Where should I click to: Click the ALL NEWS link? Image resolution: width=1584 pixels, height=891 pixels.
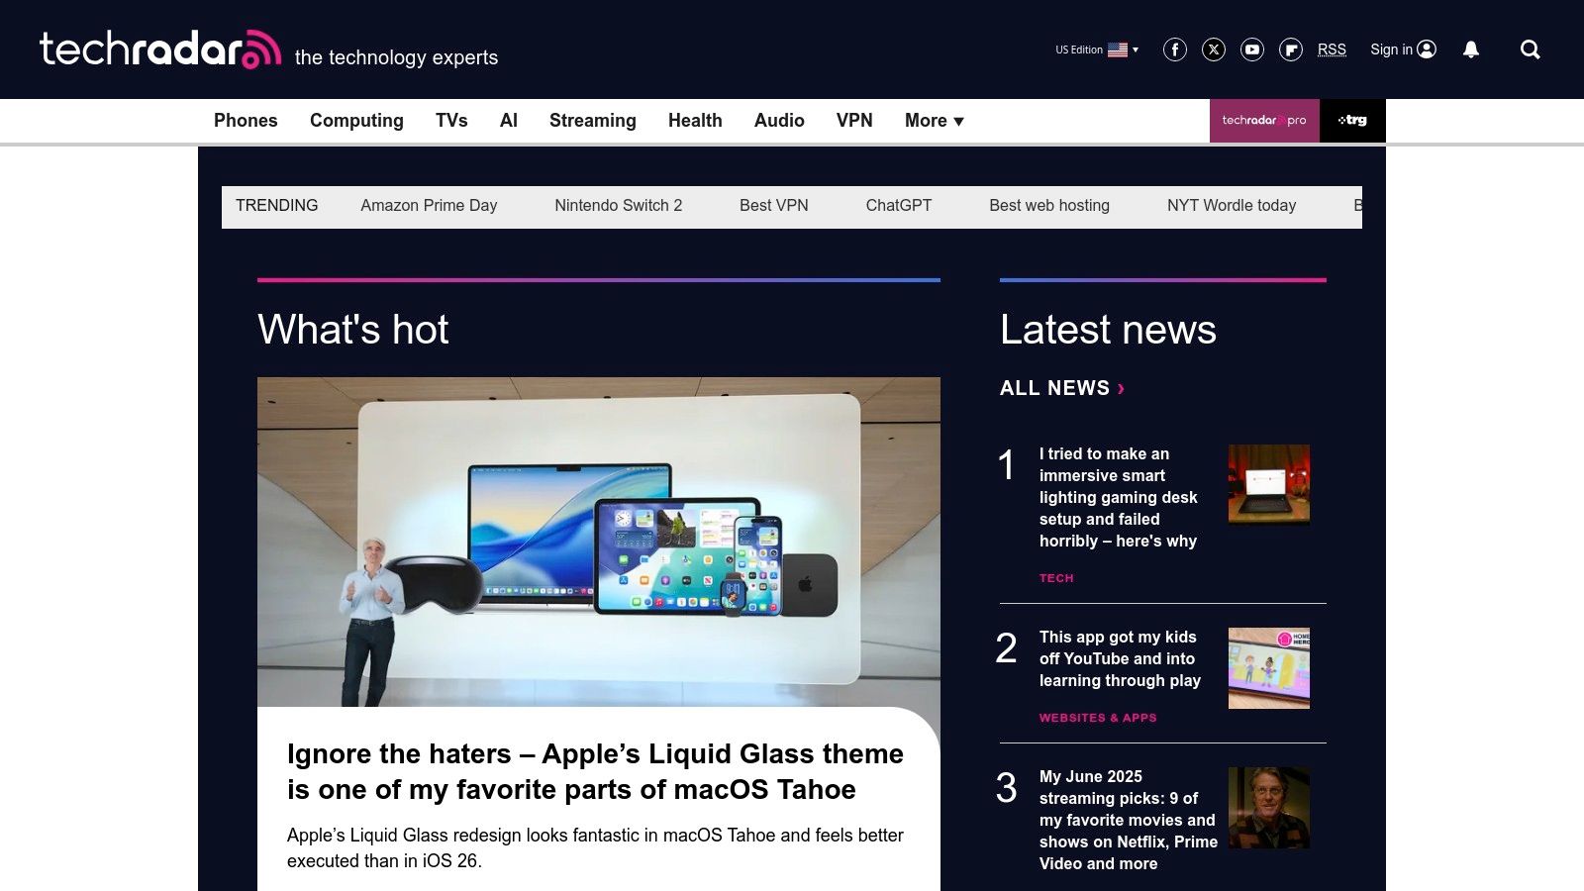(x=1062, y=388)
